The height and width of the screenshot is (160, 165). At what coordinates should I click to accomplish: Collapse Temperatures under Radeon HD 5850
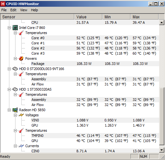point(15,130)
